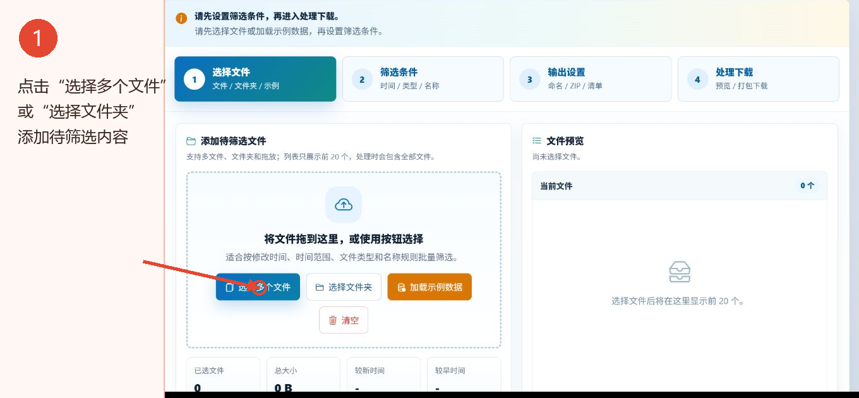
Task: Click the empty inbox tray icon in preview
Action: pos(680,272)
